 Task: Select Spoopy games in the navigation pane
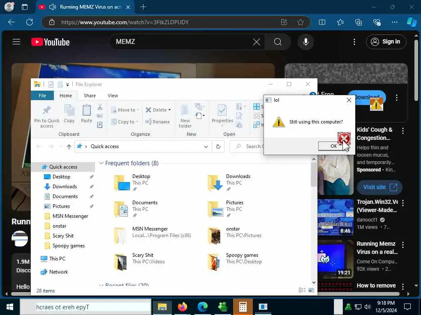(x=69, y=246)
